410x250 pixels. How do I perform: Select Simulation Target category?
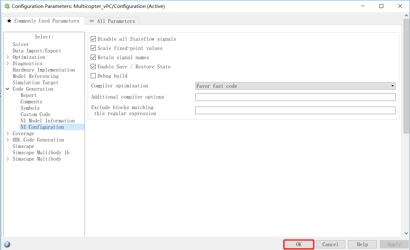pyautogui.click(x=36, y=83)
